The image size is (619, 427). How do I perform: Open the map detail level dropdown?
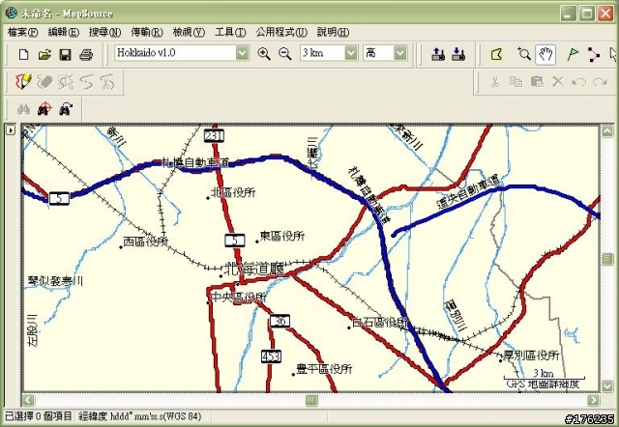pos(400,53)
